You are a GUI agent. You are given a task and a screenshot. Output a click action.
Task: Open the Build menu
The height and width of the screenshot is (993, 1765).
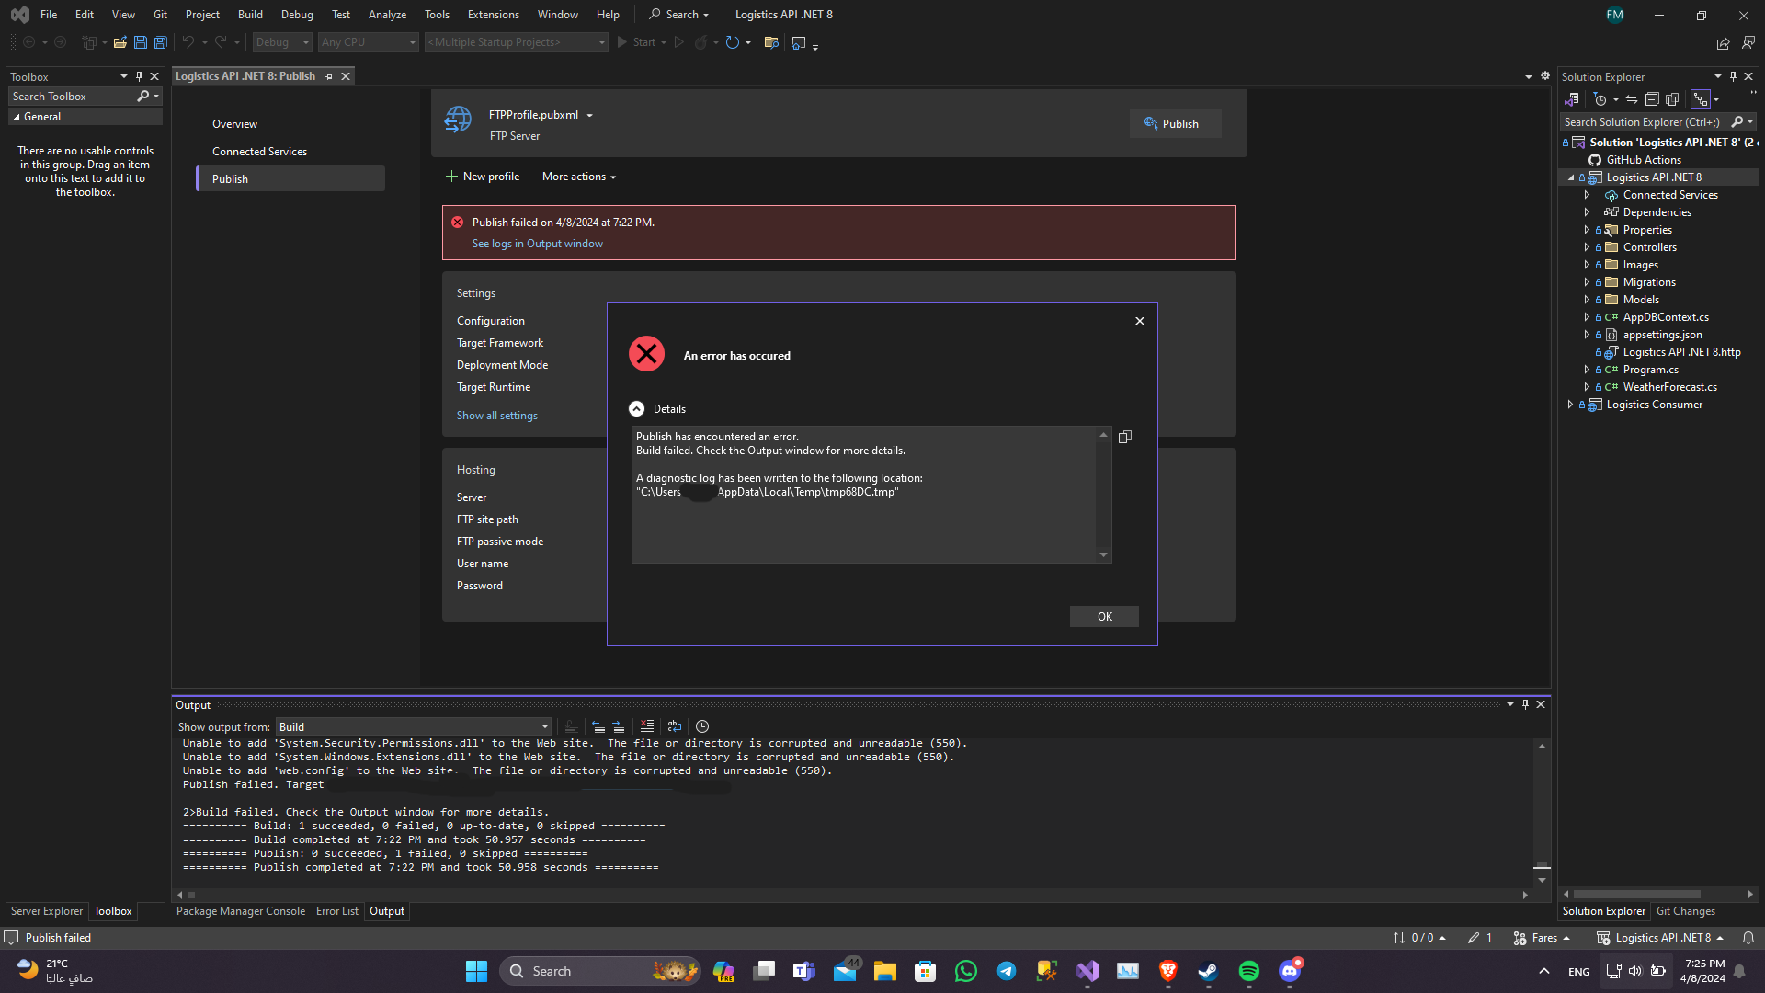click(x=249, y=15)
